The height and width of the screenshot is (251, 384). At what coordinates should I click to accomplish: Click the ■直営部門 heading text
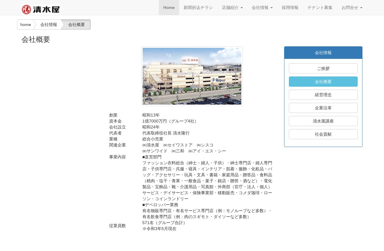click(x=152, y=157)
